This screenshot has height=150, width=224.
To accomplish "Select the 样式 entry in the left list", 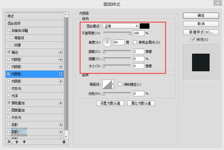I will (x=35, y=16).
